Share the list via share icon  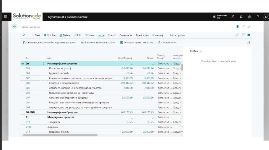pos(237,35)
